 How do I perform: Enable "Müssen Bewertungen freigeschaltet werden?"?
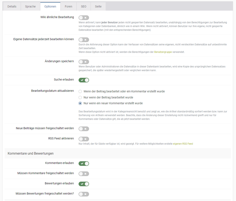coord(84,194)
